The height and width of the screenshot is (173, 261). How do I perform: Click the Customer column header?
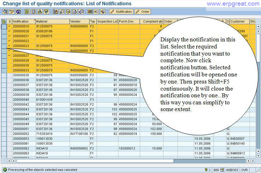[239, 22]
